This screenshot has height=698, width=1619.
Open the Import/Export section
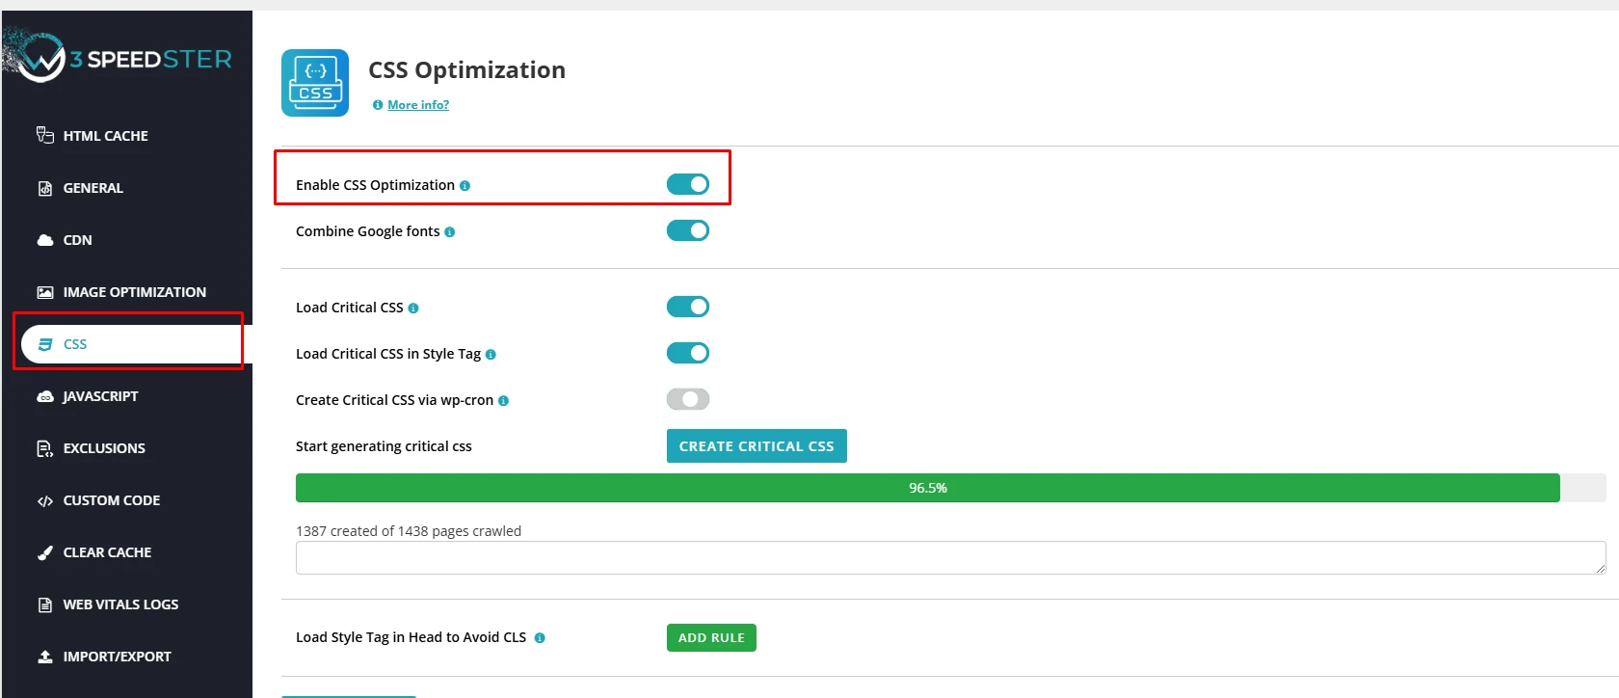[117, 657]
